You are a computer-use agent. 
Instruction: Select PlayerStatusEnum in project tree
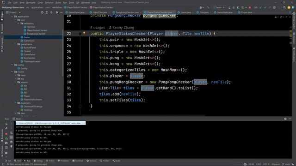coord(31,100)
